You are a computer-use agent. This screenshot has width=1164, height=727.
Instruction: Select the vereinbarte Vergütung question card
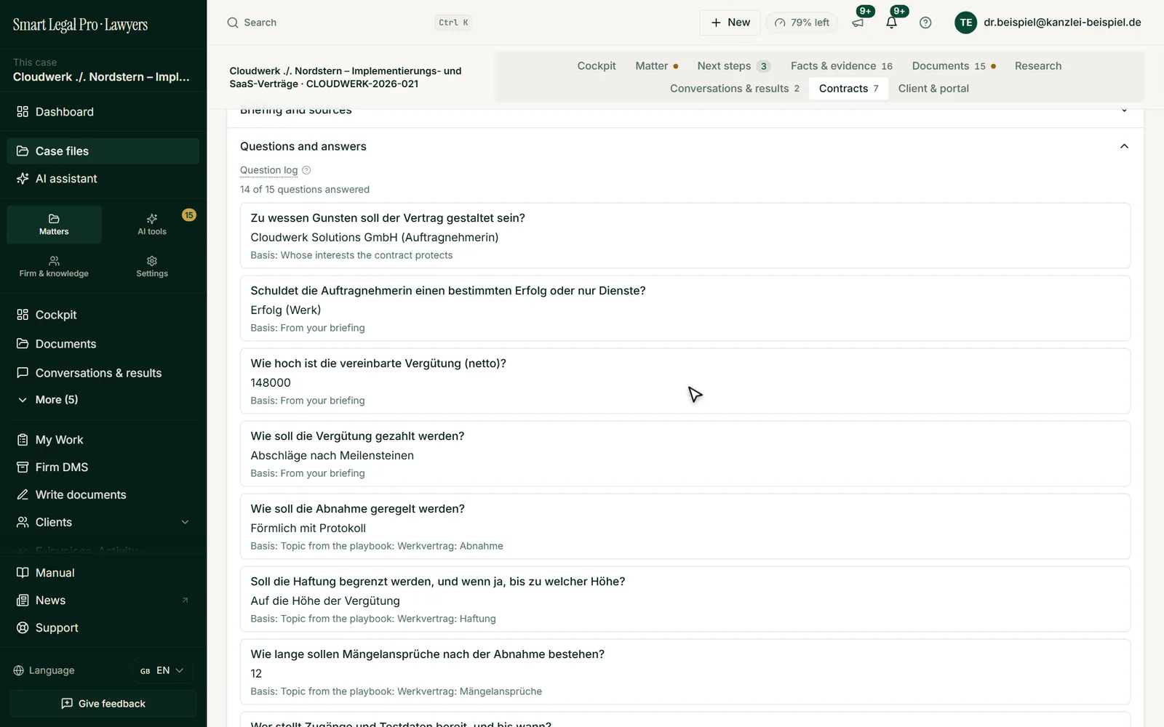685,381
